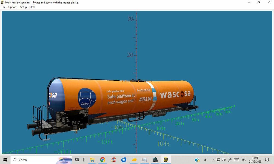Open File Explorer from the taskbar
Screen dimensions: 274x164
point(92,160)
